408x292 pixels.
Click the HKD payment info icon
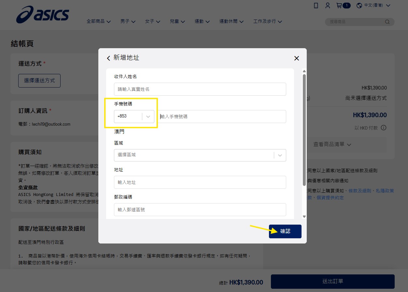click(384, 128)
